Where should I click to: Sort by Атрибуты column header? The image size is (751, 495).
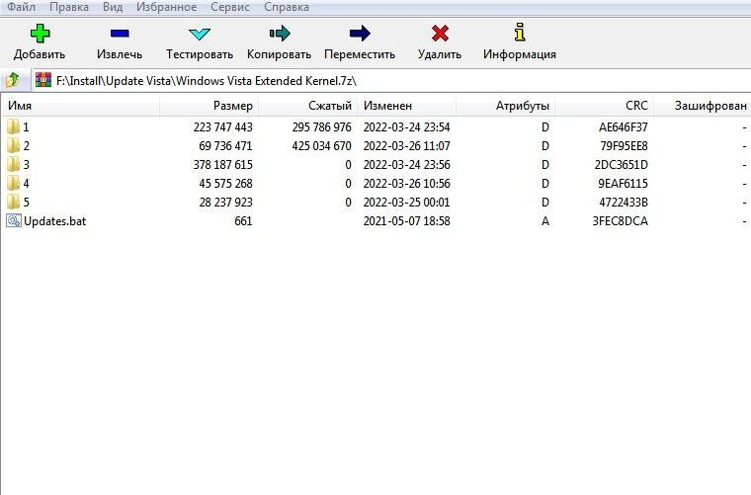(x=505, y=106)
